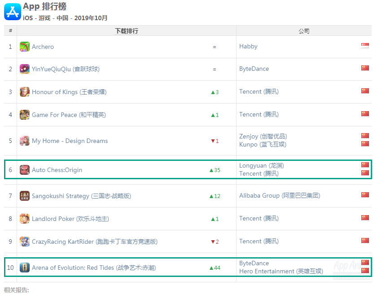The image size is (373, 298).
Task: Click the 公司 column header
Action: pos(304,31)
